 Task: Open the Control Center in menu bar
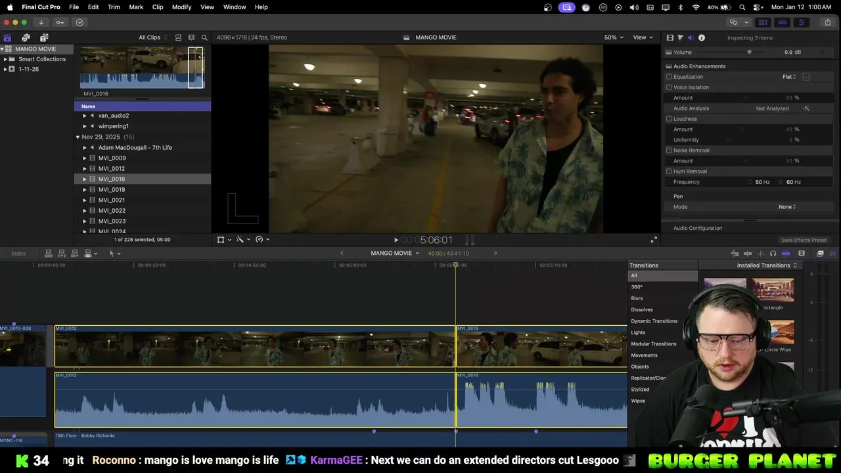[x=758, y=7]
